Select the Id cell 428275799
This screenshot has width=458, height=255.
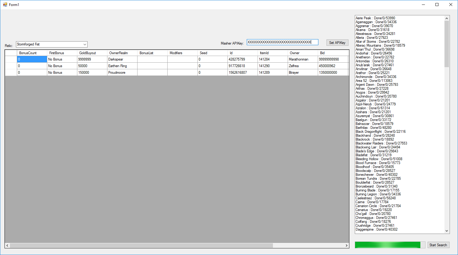(243, 59)
